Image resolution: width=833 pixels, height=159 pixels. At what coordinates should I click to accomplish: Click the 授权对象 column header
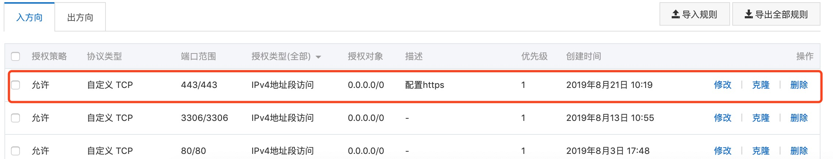[365, 56]
